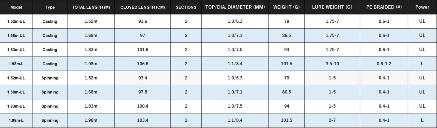The width and height of the screenshot is (437, 128).
Task: Click the TOP/DIA. DIAMETER (MM) header
Action: point(235,7)
